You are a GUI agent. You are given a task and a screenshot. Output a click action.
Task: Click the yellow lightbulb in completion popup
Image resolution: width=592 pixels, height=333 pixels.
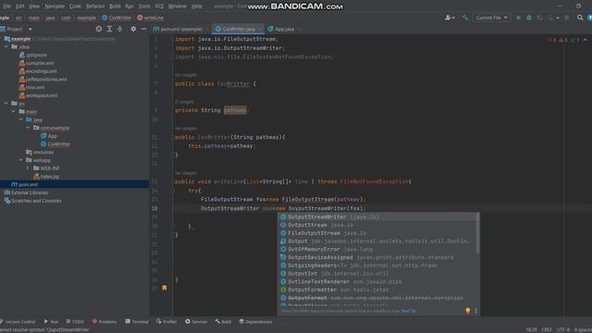[468, 311]
